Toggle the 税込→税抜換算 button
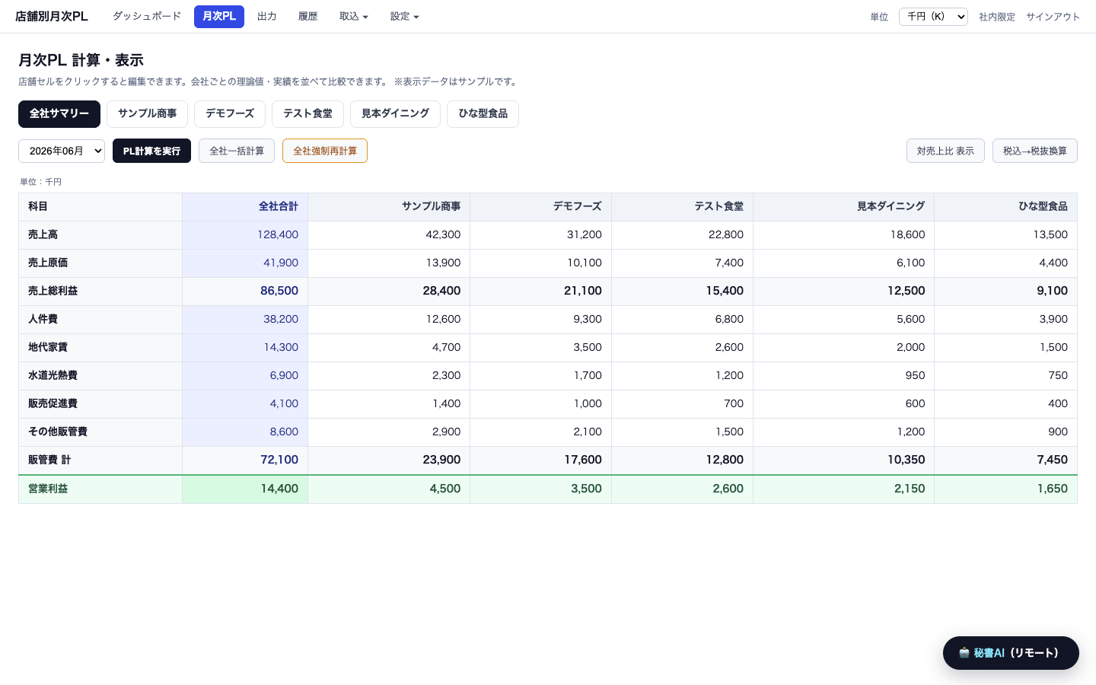1096x685 pixels. coord(1035,151)
